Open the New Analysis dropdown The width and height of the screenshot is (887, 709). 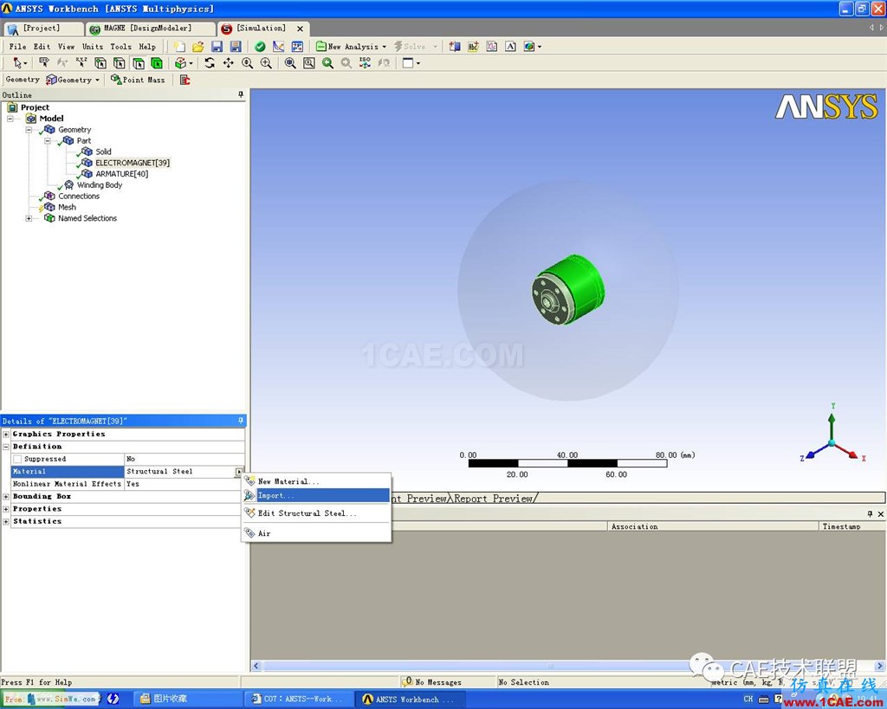click(x=384, y=47)
